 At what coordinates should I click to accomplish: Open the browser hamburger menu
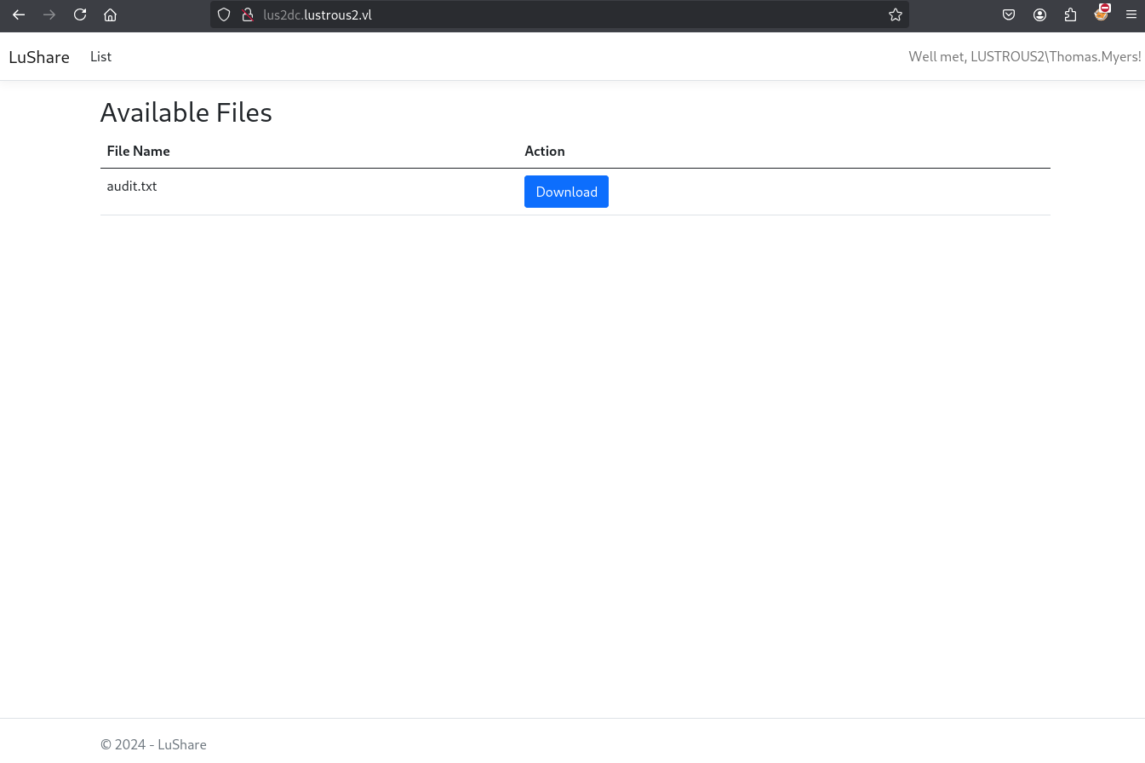point(1131,14)
